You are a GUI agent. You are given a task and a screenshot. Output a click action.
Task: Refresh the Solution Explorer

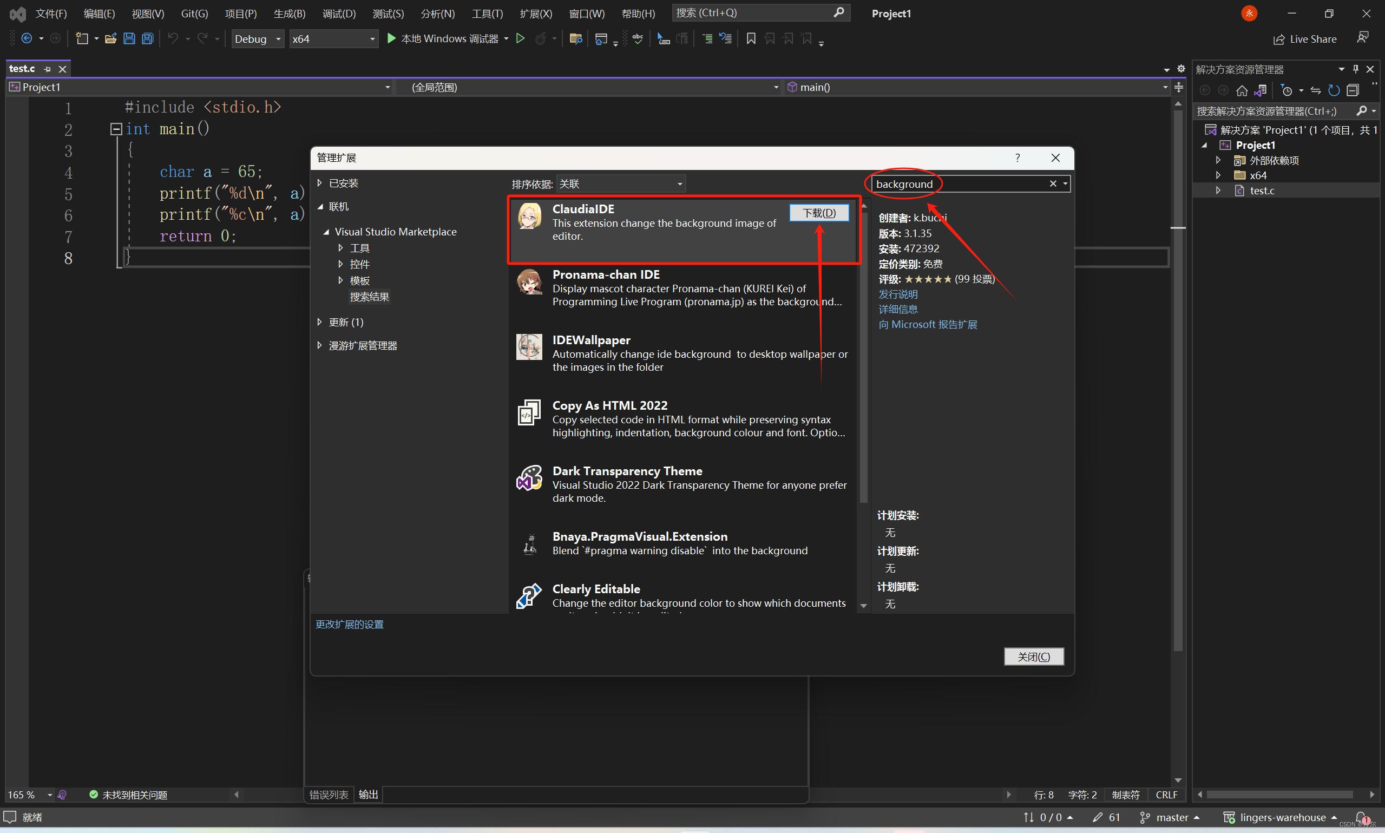click(1334, 90)
